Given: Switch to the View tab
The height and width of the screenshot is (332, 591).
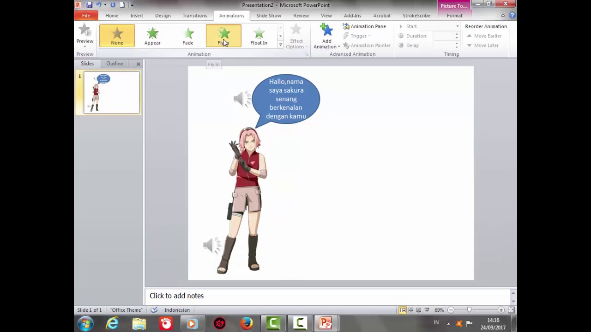Looking at the screenshot, I should point(326,16).
